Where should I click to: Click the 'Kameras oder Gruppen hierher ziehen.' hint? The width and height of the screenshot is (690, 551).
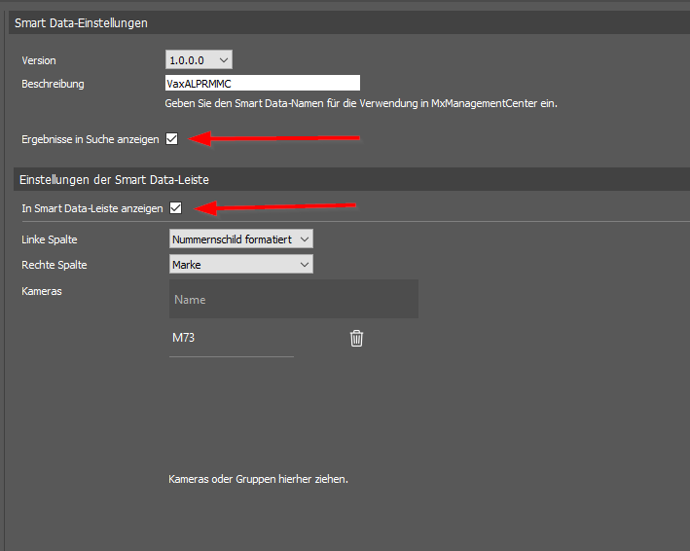[258, 479]
